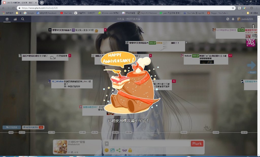Click the red Plurk post button
Screen dimensions: 260x157
[197, 144]
